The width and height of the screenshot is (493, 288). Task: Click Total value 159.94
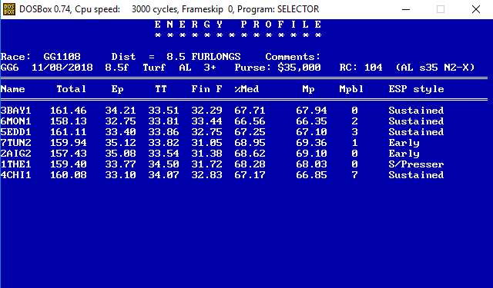click(x=69, y=143)
